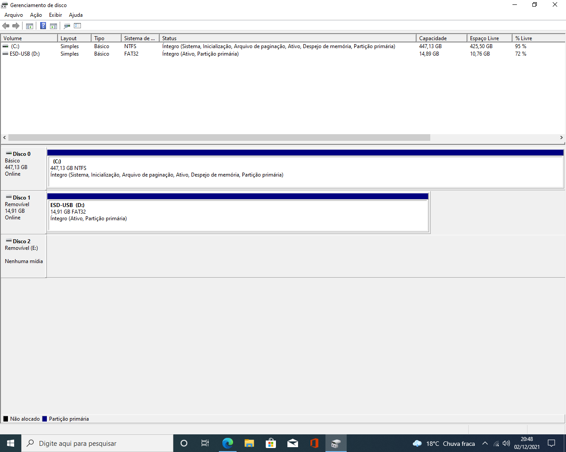Click the 72 % free cell

click(520, 54)
